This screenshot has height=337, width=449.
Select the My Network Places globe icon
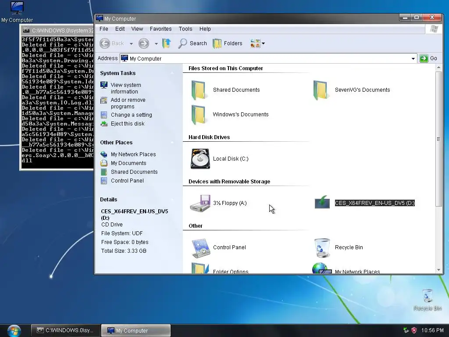322,268
